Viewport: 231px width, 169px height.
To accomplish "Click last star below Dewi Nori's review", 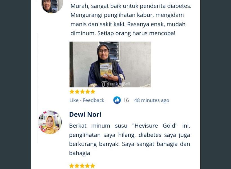I will (x=93, y=166).
